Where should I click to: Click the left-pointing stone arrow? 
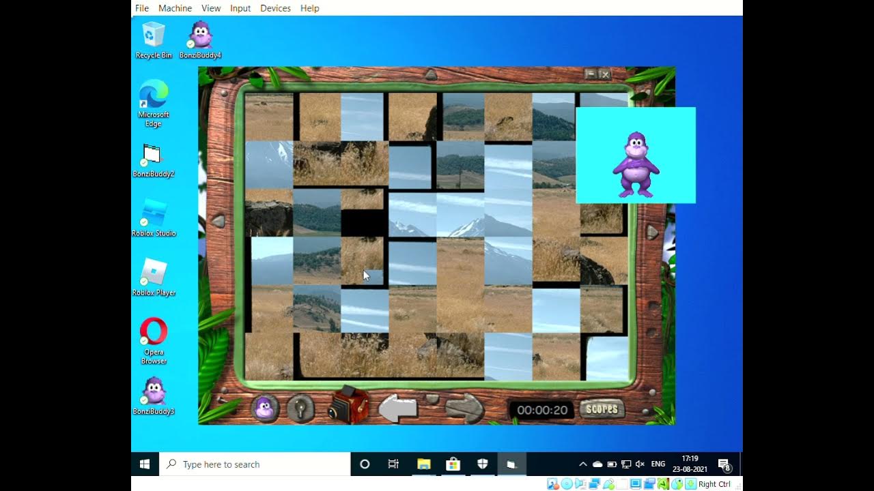(x=398, y=408)
